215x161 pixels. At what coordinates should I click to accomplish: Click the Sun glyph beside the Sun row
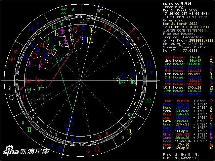pyautogui.click(x=211, y=101)
